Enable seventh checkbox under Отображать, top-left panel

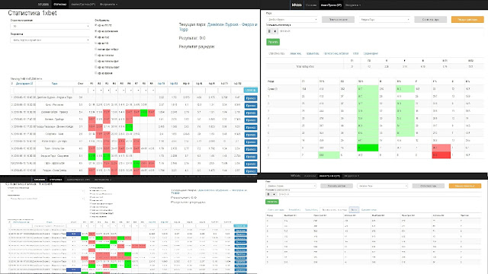[96, 61]
